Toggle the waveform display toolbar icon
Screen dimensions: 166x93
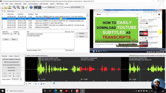36,7
